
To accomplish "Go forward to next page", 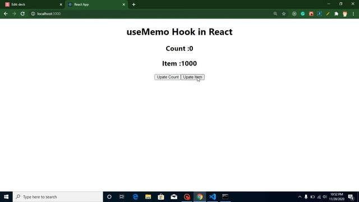I will tap(14, 13).
